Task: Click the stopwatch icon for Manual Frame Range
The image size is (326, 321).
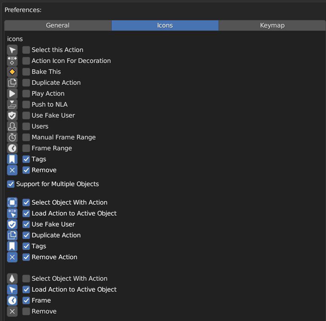Action: [12, 138]
